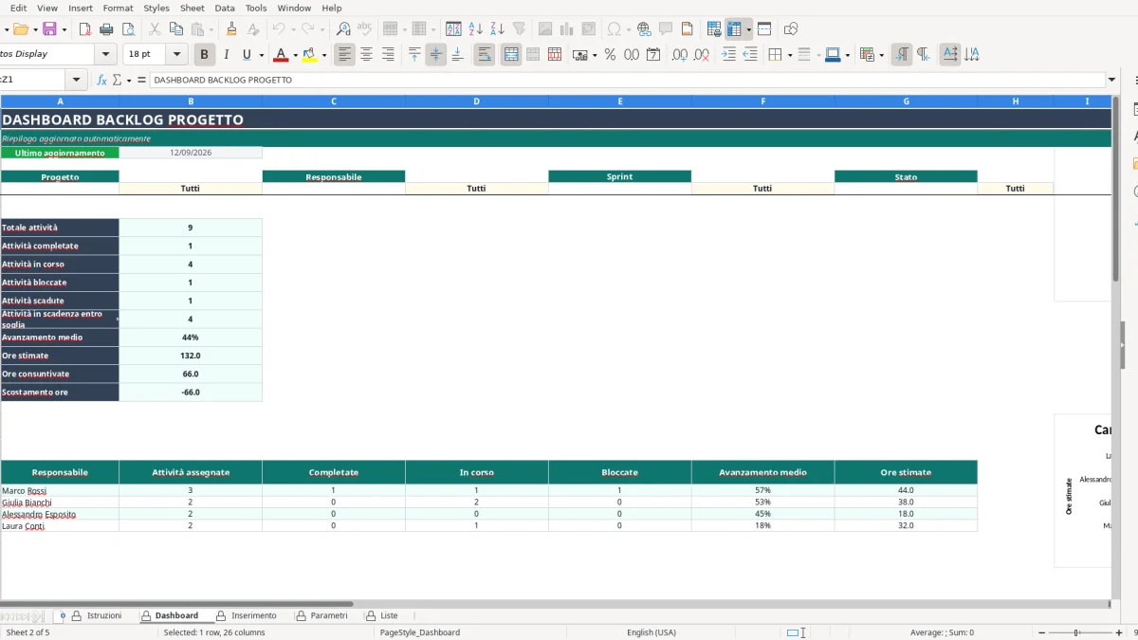Open the Insert menu
This screenshot has height=640, width=1138.
pos(81,8)
